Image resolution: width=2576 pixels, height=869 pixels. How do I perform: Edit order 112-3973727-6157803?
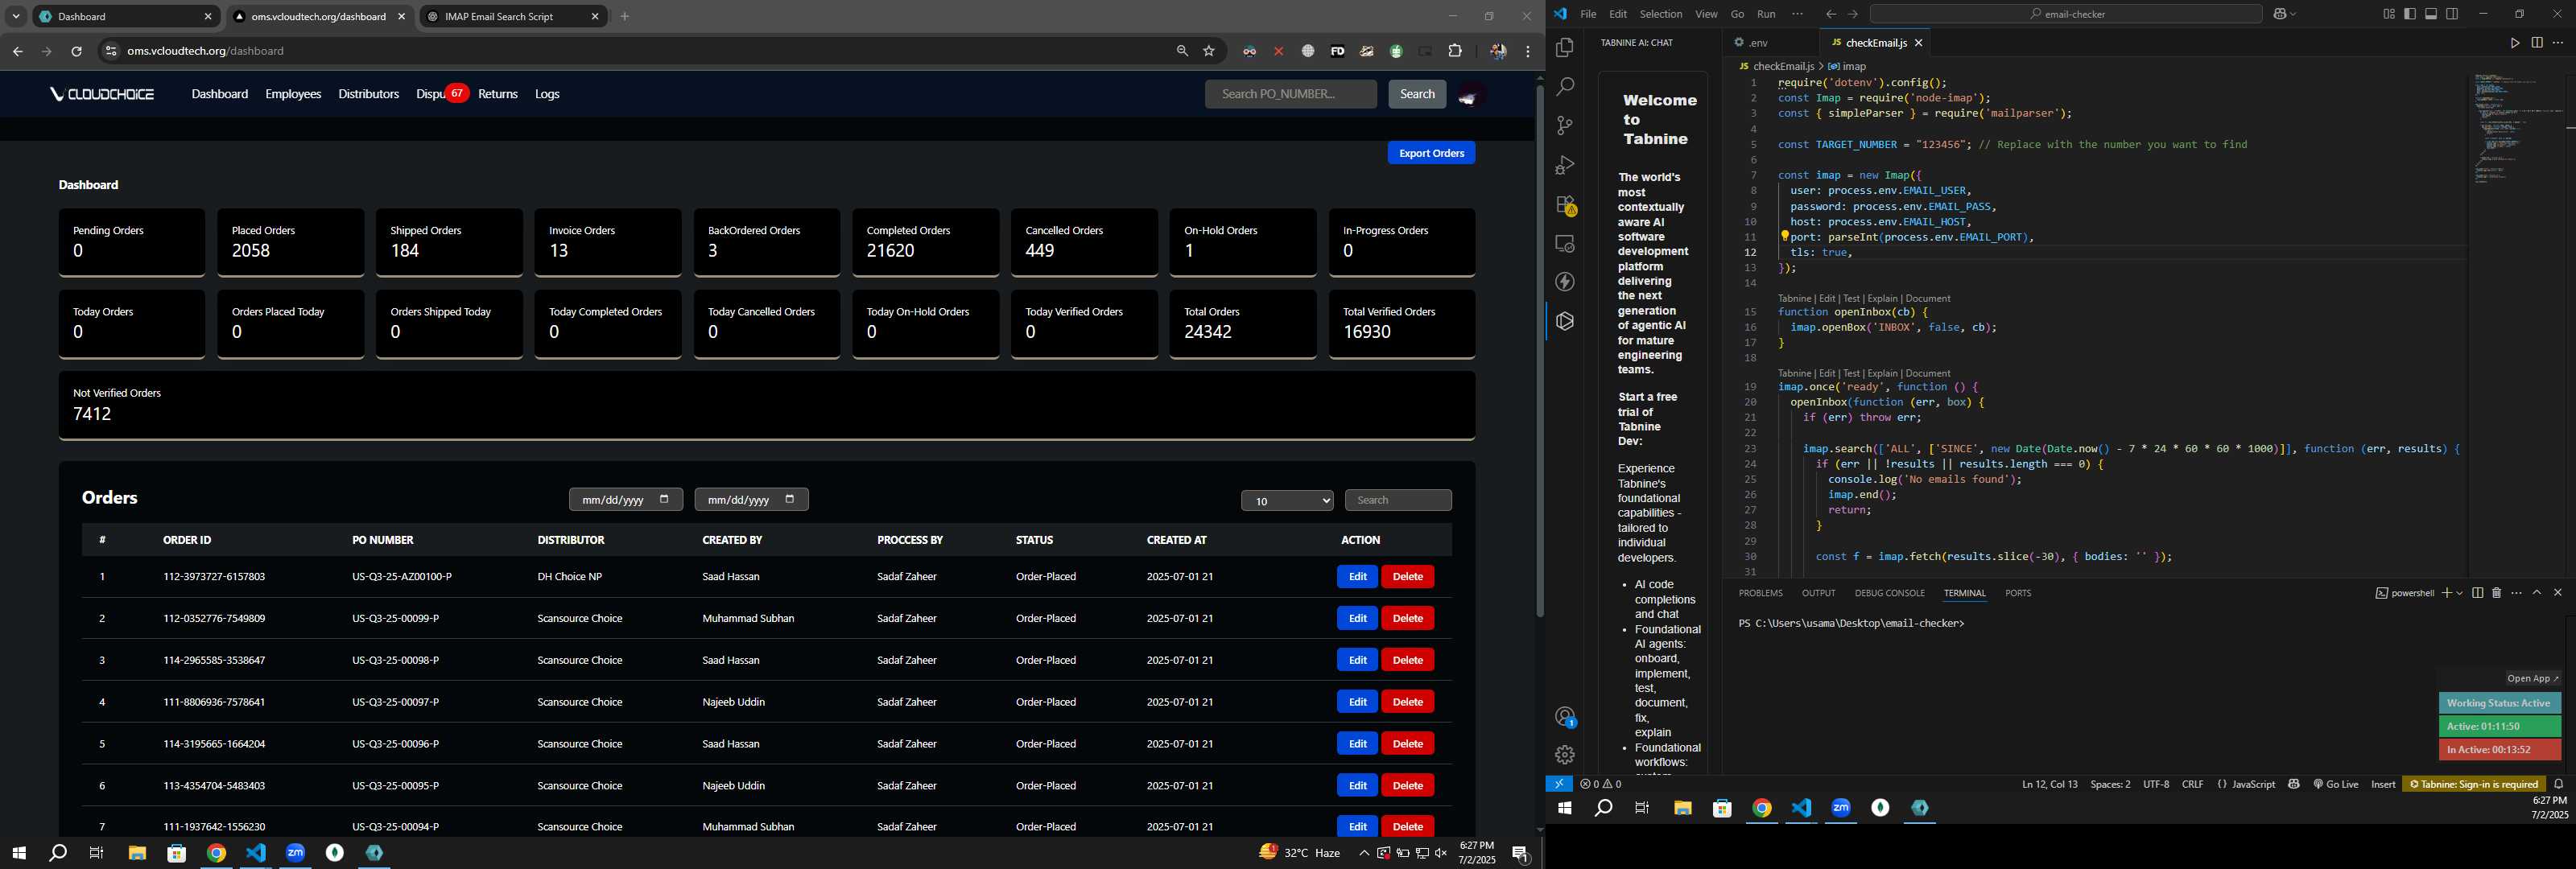(x=1357, y=577)
